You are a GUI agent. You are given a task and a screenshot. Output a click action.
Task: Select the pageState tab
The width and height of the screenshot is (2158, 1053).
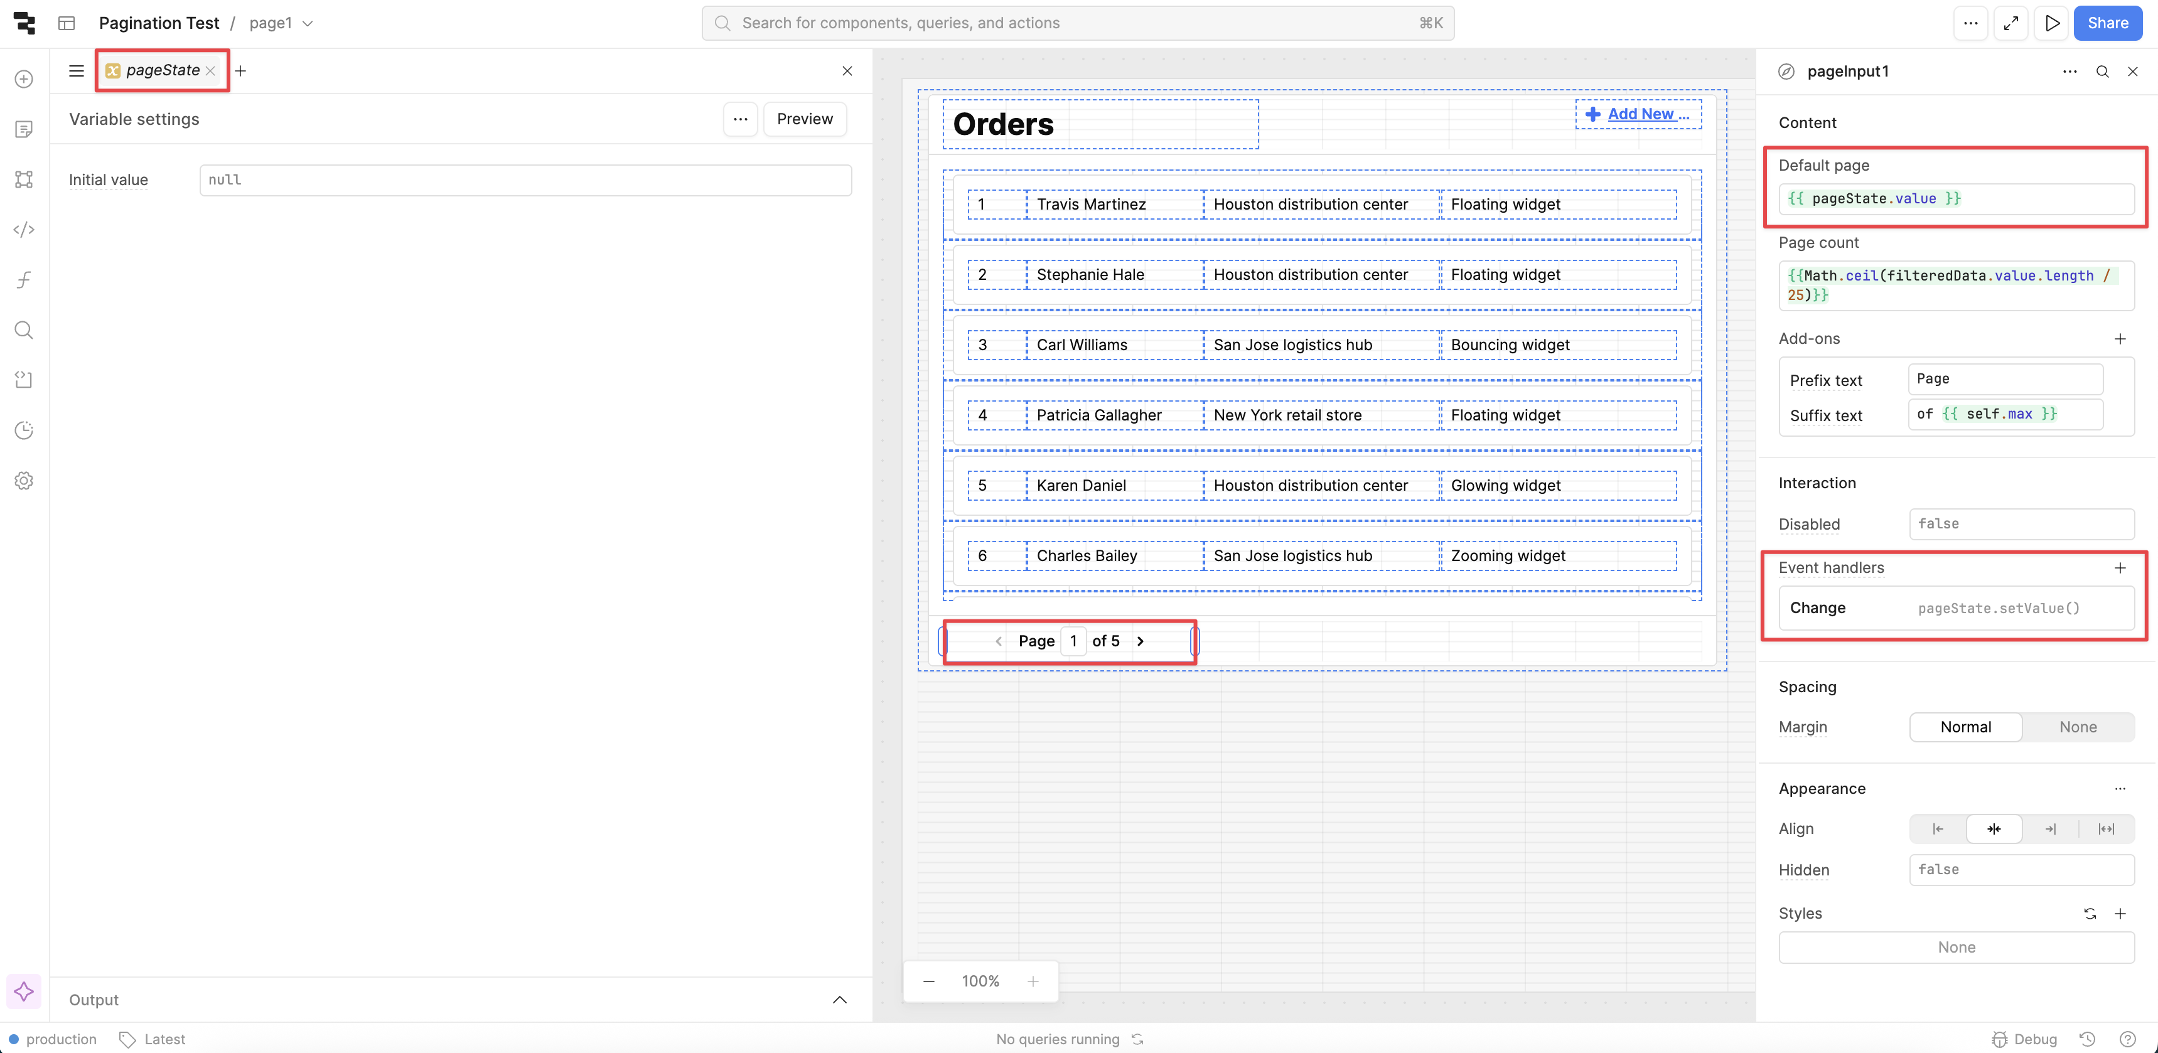[x=162, y=70]
